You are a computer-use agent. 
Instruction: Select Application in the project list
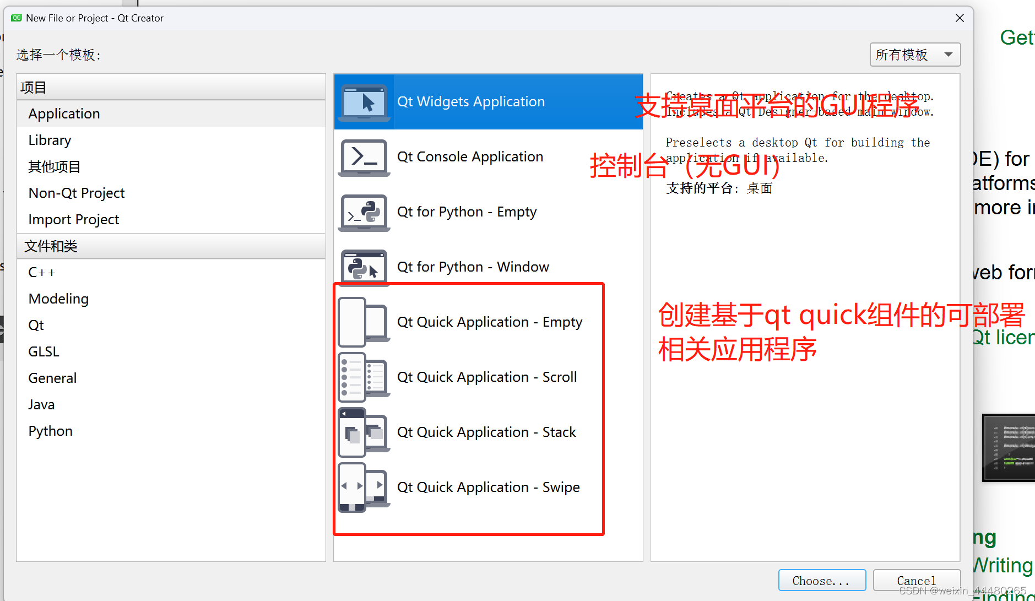(171, 114)
